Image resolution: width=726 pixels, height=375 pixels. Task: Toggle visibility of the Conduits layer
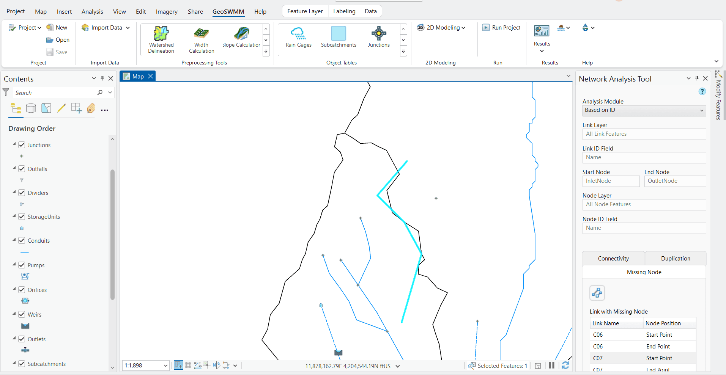pyautogui.click(x=22, y=240)
